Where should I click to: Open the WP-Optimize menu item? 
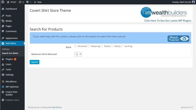coord(12,87)
